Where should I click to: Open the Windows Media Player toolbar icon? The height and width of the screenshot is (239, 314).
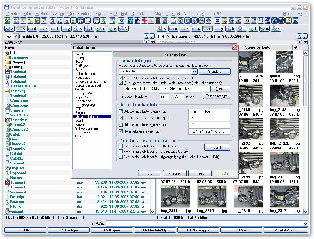point(181,20)
